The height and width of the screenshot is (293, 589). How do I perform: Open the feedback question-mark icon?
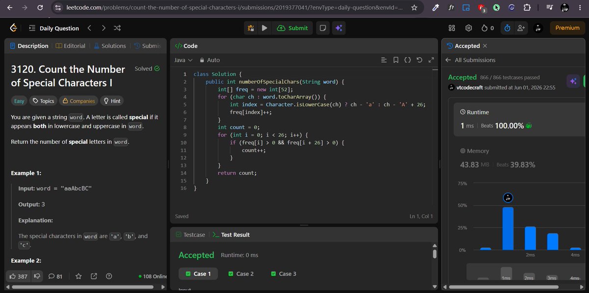click(109, 276)
